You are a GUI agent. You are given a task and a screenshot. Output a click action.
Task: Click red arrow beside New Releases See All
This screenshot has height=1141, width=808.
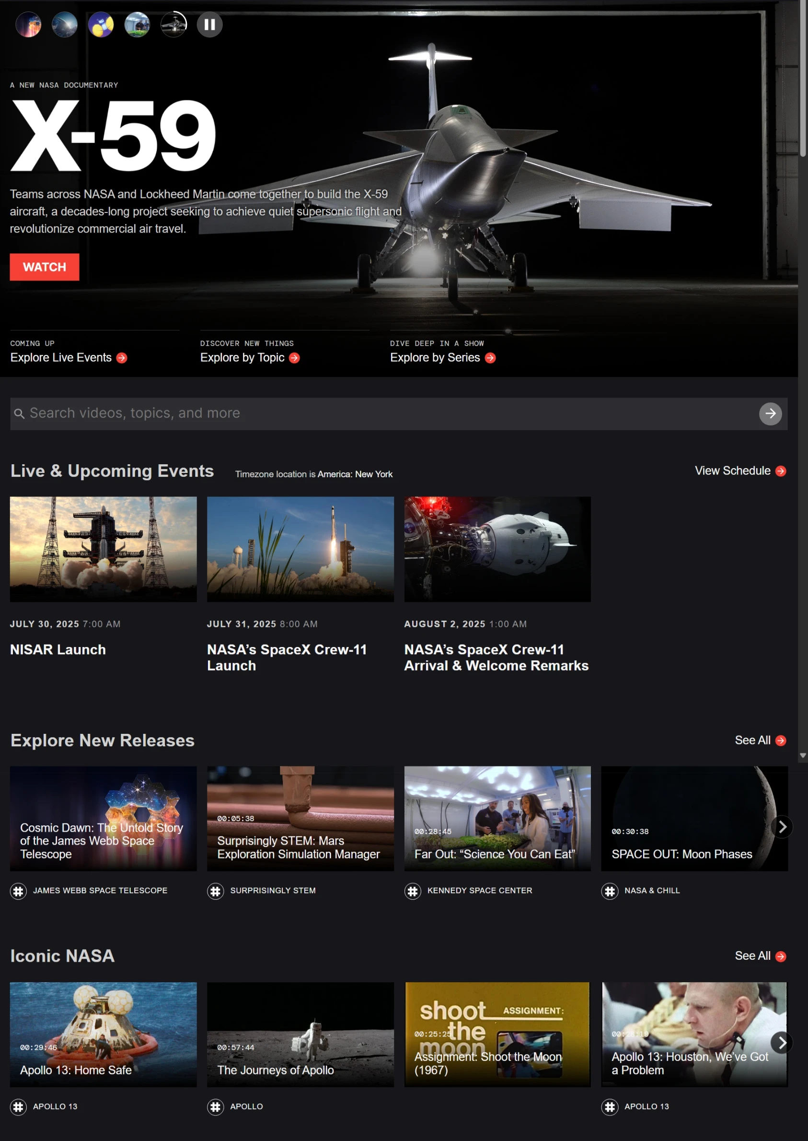pos(781,741)
